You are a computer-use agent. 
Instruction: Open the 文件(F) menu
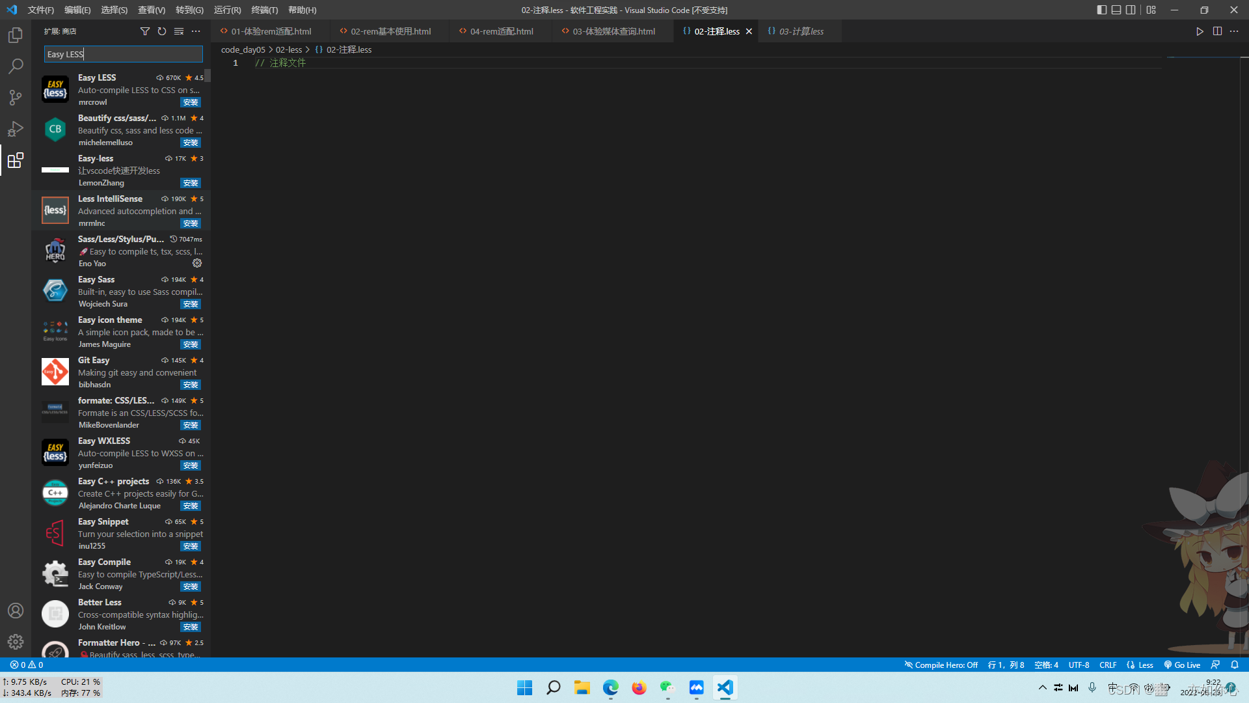coord(41,10)
